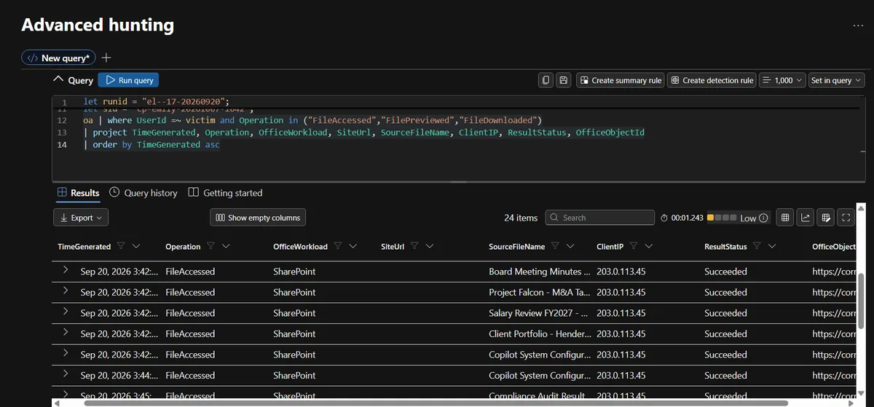Click Create summary rule
The width and height of the screenshot is (874, 407).
click(620, 80)
